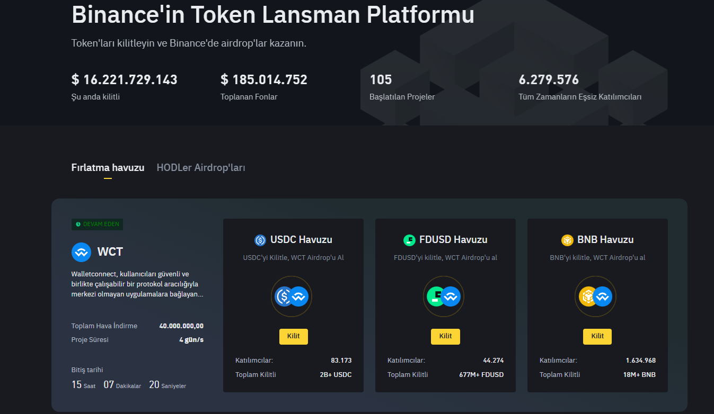
Task: Select the paired FDUSD-WCT circular icon
Action: coord(444,296)
